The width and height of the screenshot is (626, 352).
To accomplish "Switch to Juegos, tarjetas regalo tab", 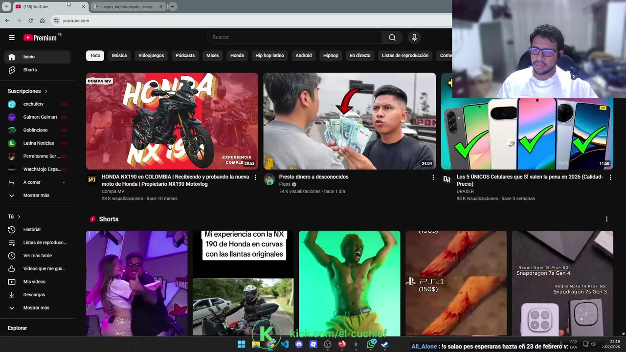I will 128,7.
